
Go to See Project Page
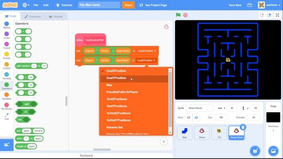tap(153, 5)
